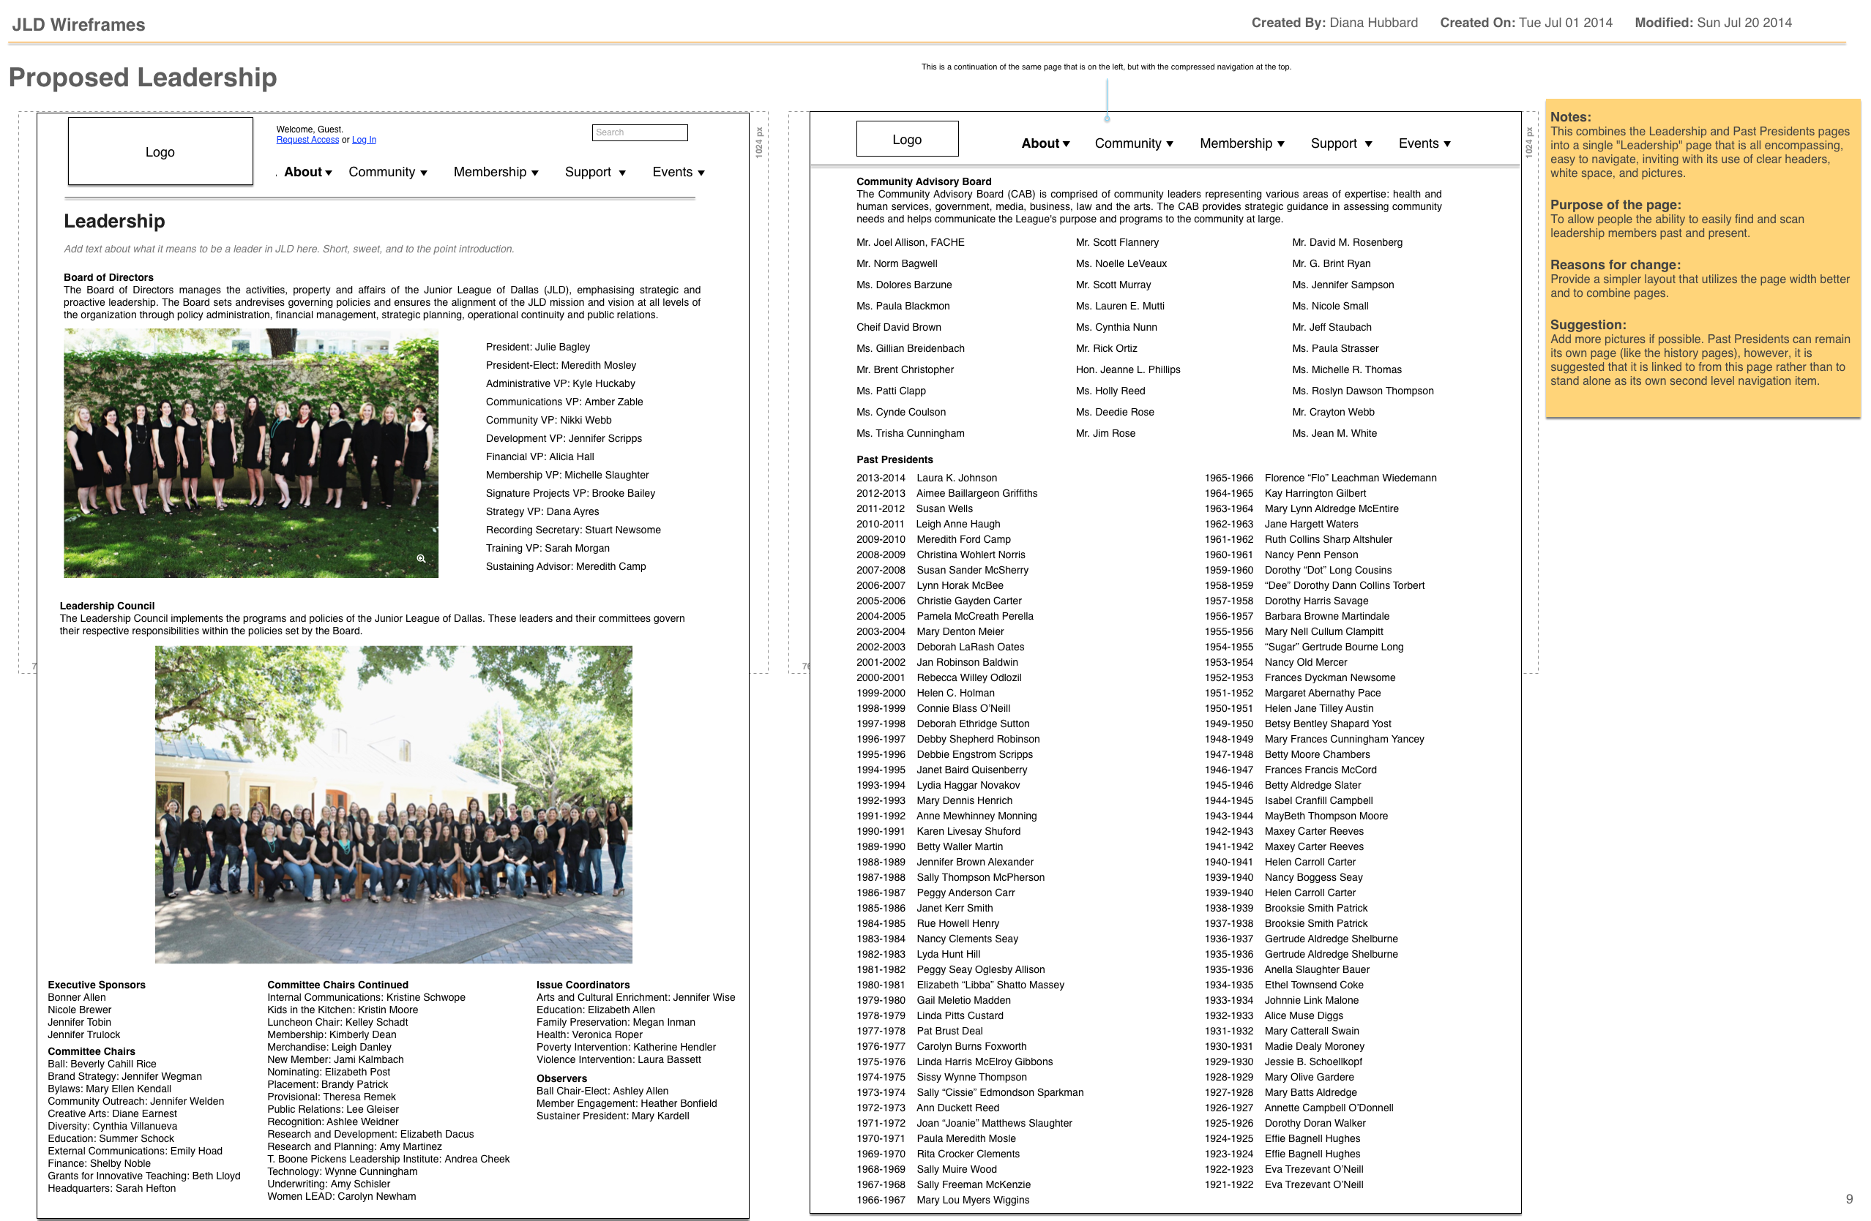Select the Board of Directors group photo

(x=251, y=454)
